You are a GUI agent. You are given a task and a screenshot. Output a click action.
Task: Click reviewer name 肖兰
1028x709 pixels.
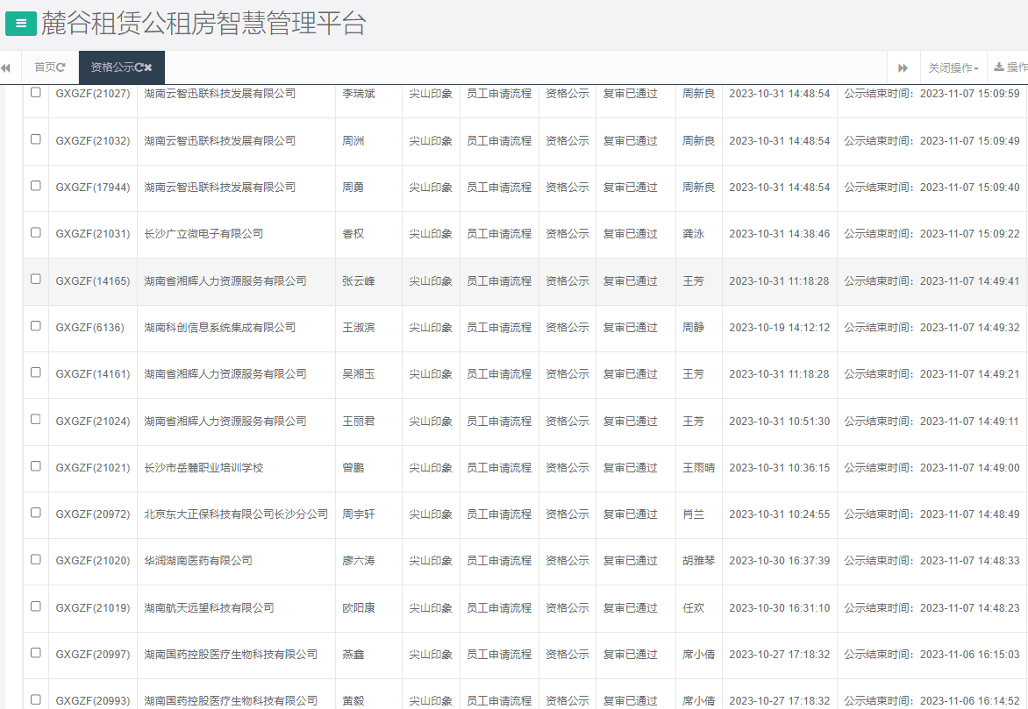694,514
